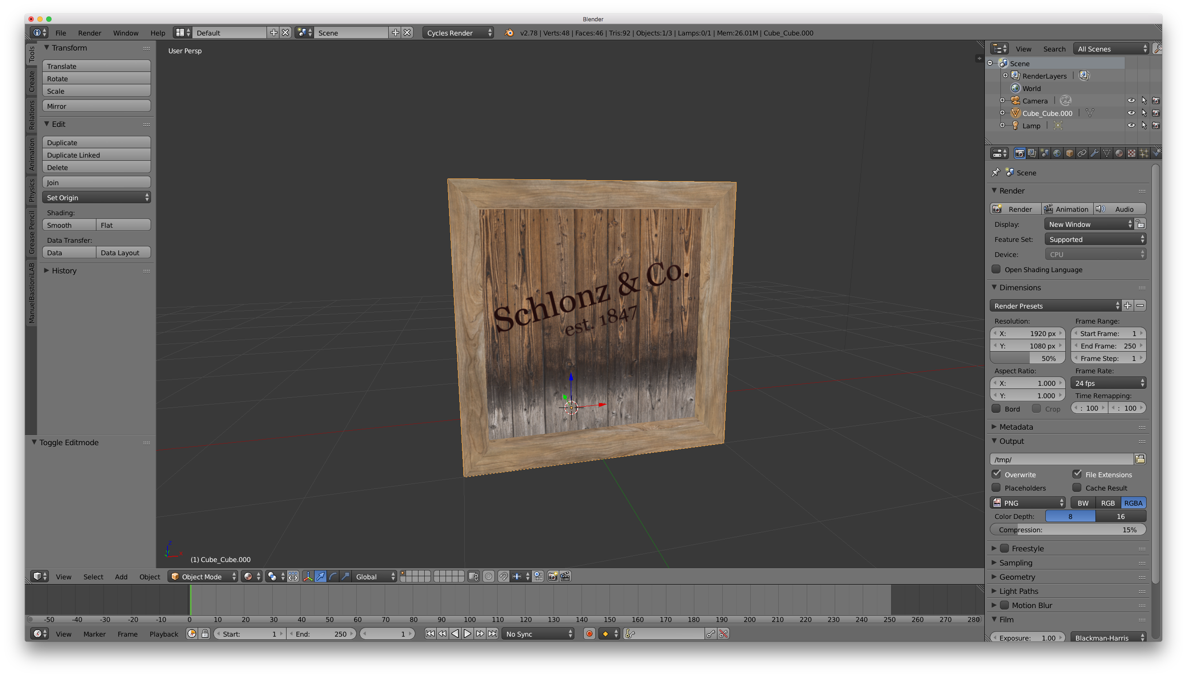Toggle Overwrite checkbox in Output settings
This screenshot has height=677, width=1187.
(x=996, y=474)
